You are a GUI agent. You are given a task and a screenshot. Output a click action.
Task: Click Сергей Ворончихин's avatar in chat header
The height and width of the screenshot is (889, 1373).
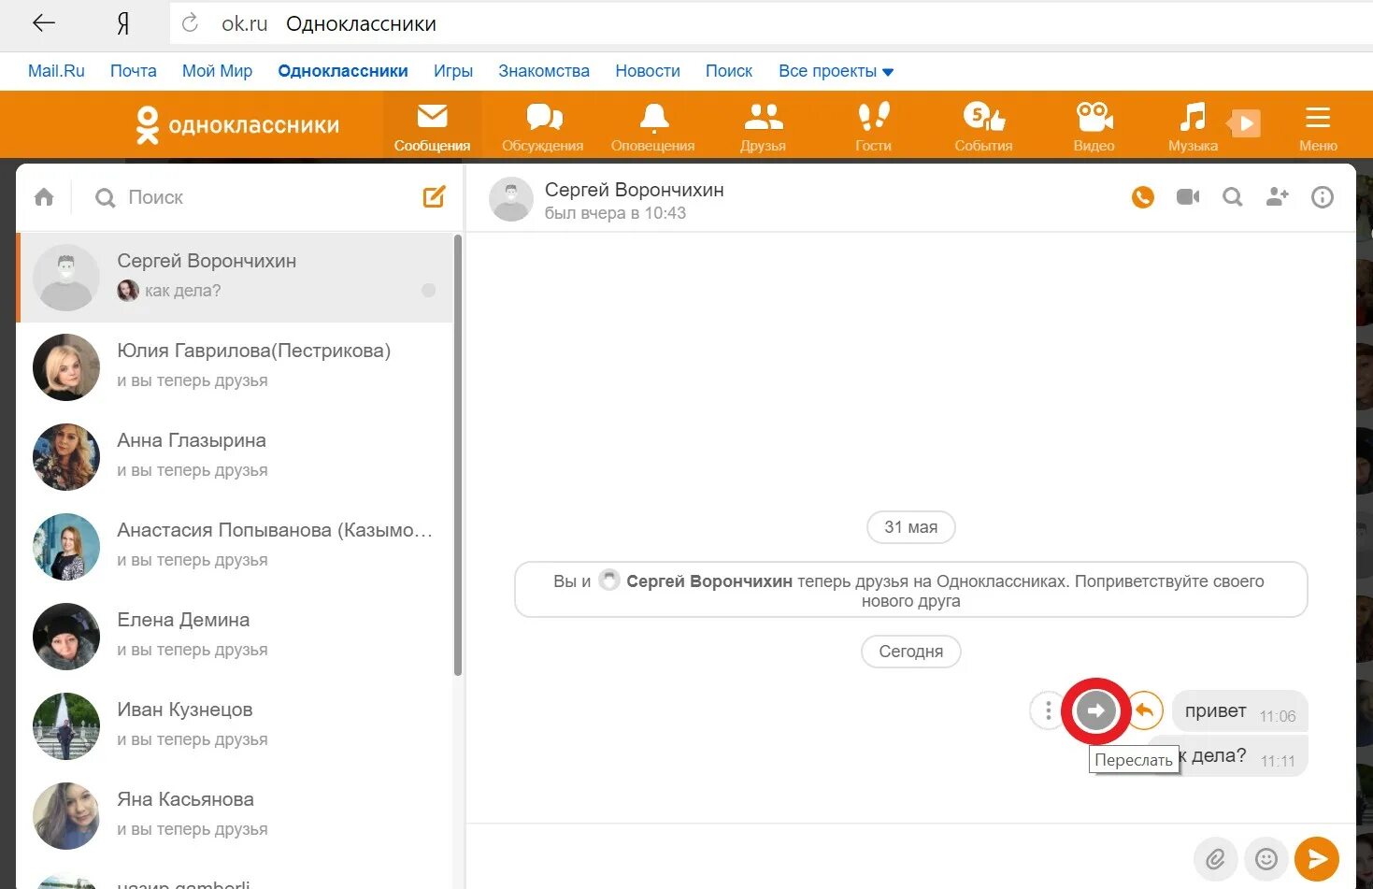(511, 198)
